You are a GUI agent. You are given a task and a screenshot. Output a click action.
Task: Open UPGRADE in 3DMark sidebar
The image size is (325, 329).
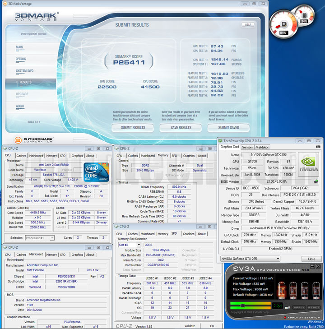(22, 94)
